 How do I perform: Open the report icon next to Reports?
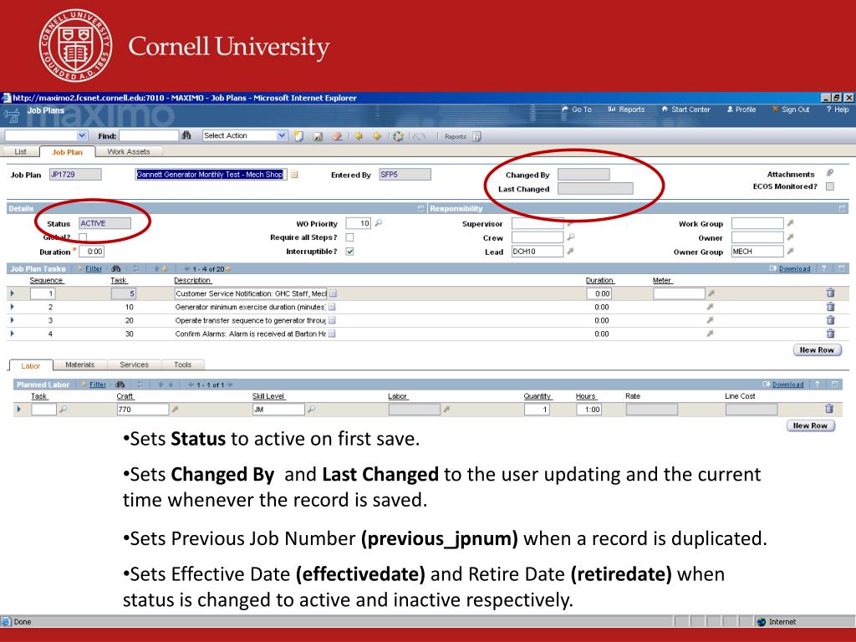[476, 136]
